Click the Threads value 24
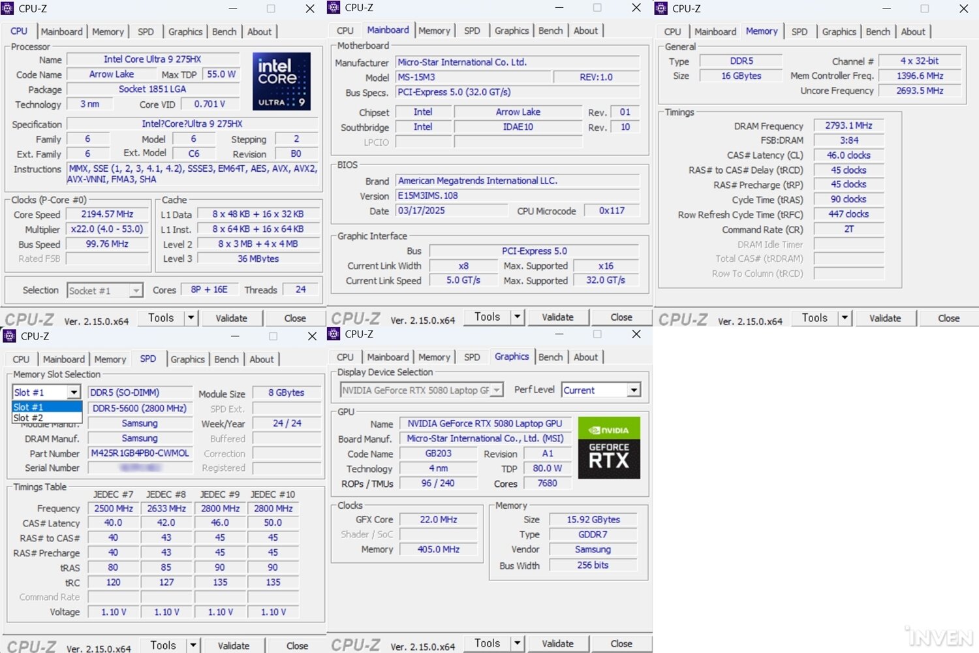 click(x=301, y=290)
